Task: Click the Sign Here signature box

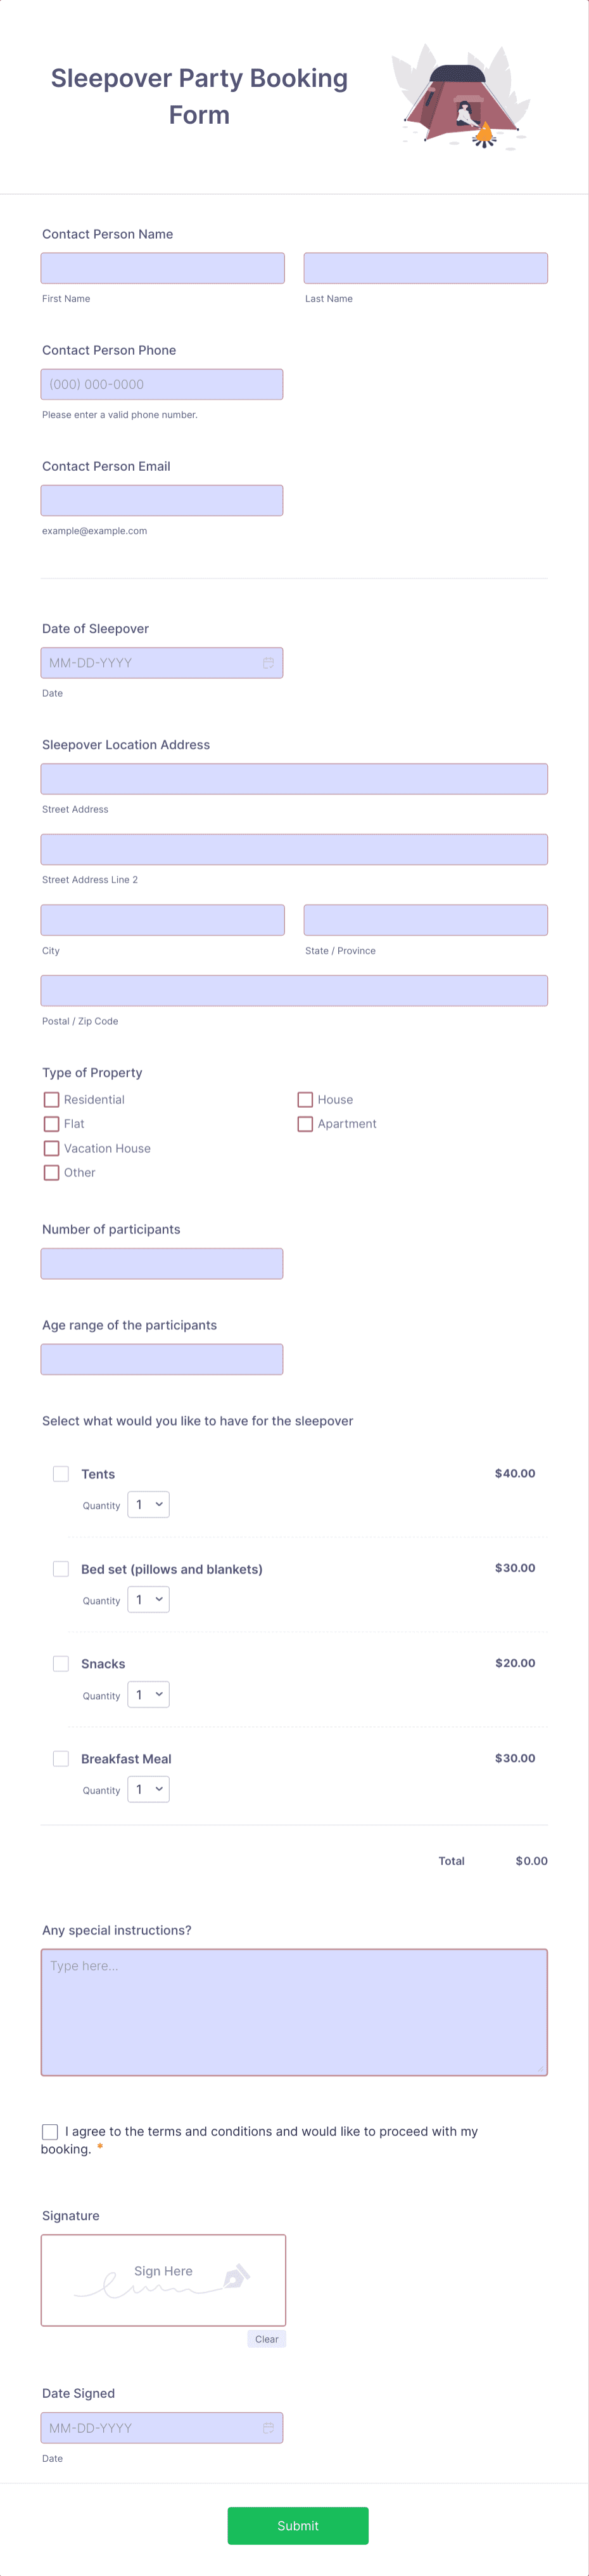Action: (164, 2280)
